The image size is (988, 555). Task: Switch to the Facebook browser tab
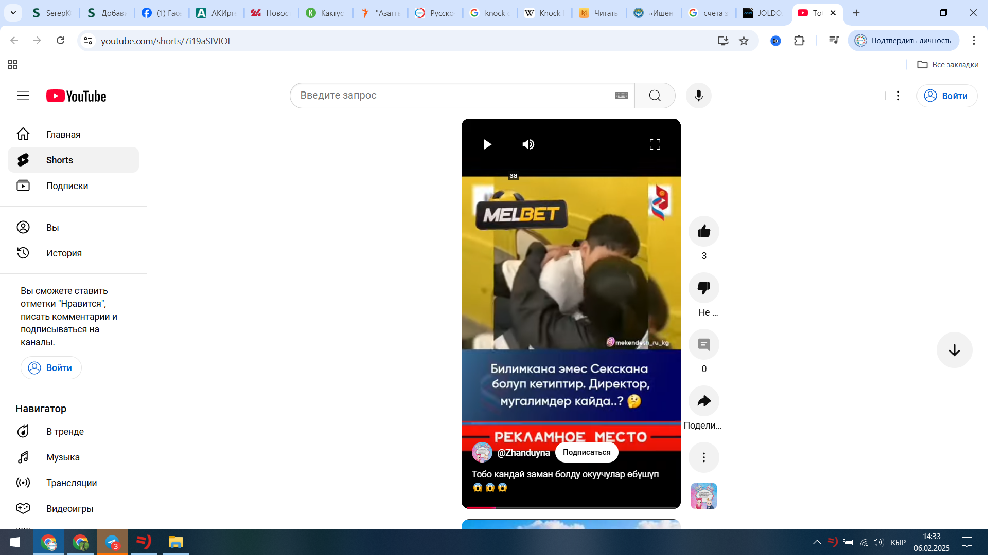[161, 13]
